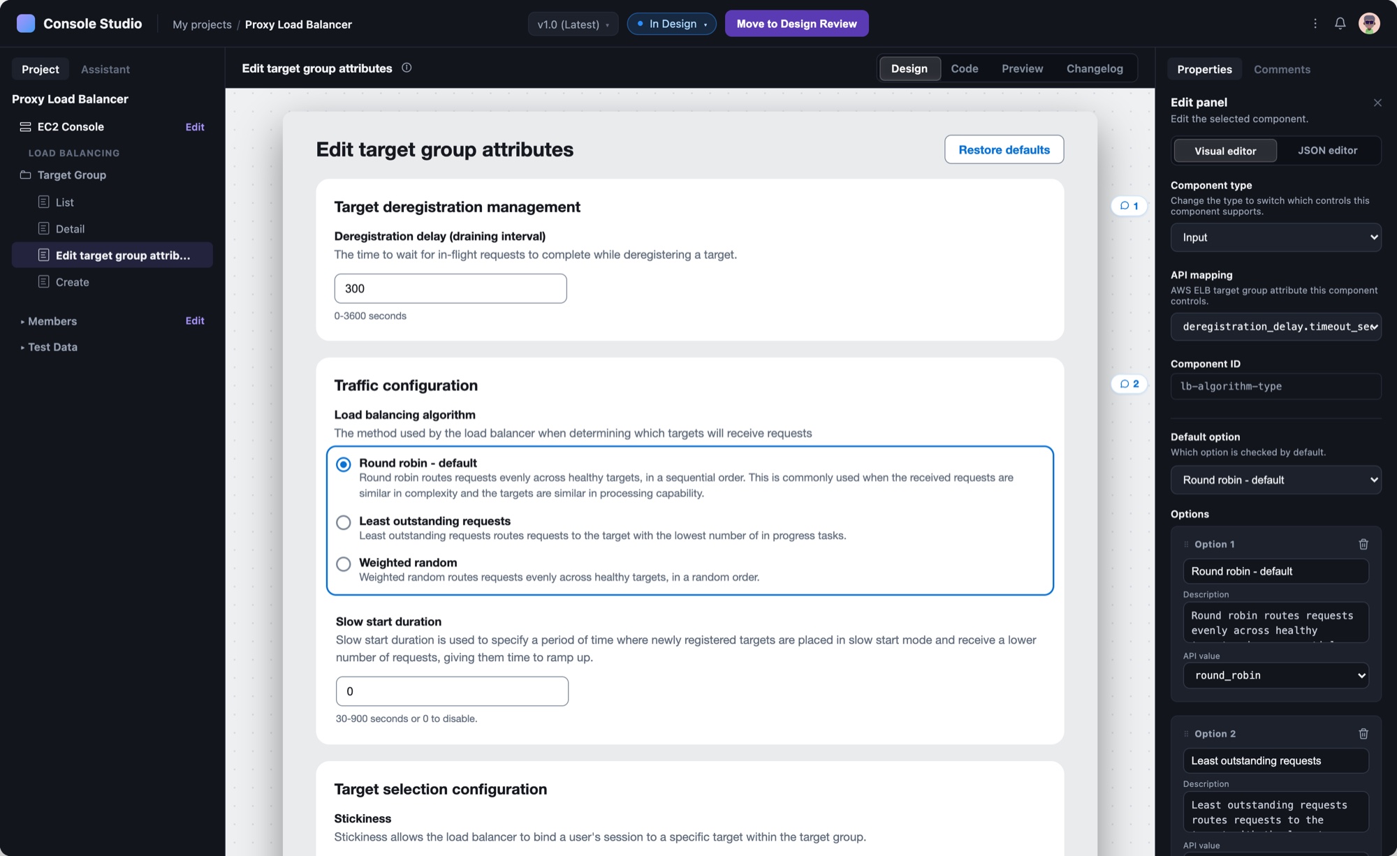Switch to the Design tab
The height and width of the screenshot is (856, 1397).
click(x=909, y=68)
